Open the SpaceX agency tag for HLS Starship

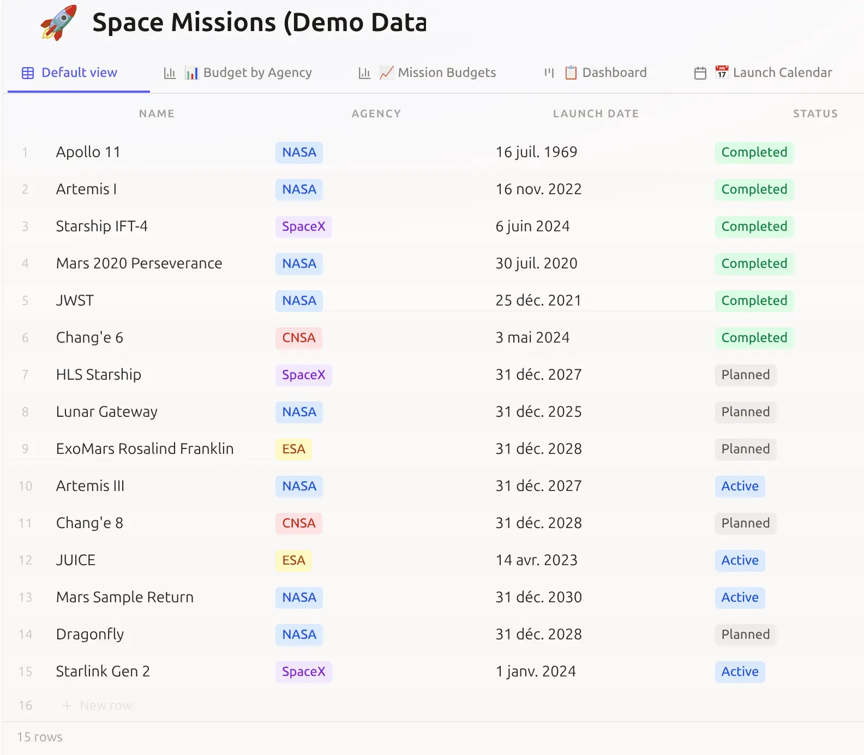[x=303, y=375]
